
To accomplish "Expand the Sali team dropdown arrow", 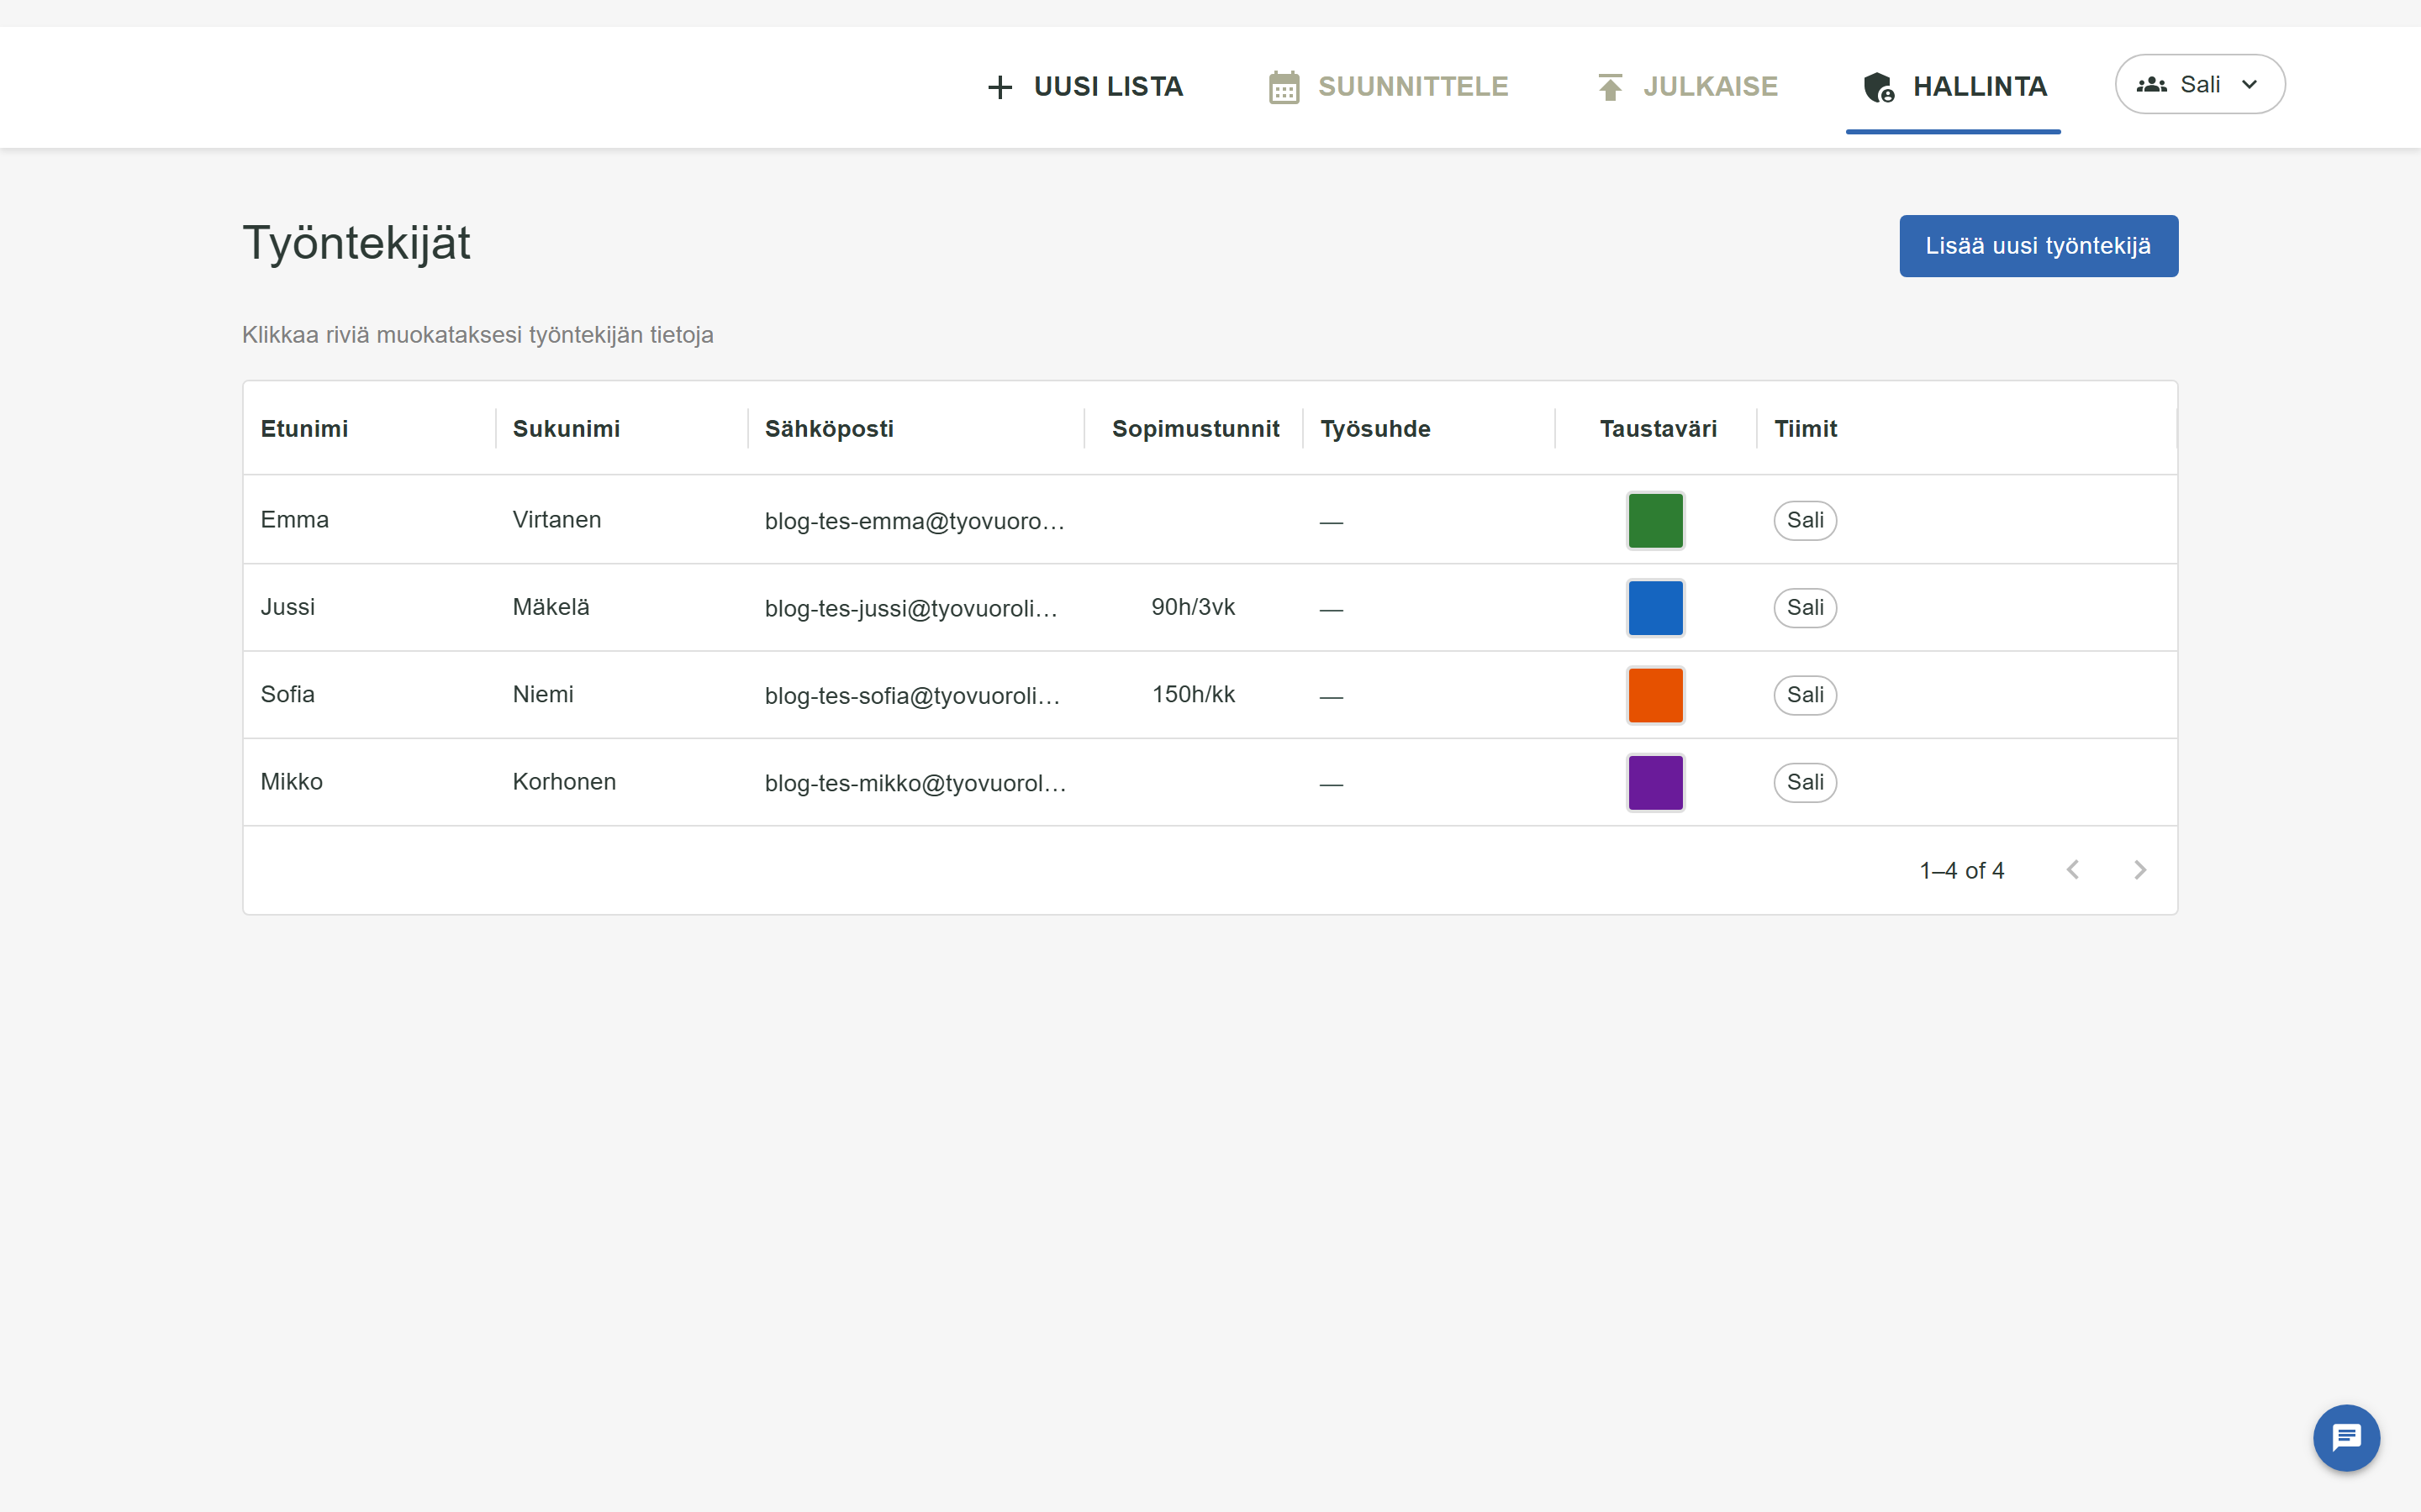I will tap(2250, 85).
